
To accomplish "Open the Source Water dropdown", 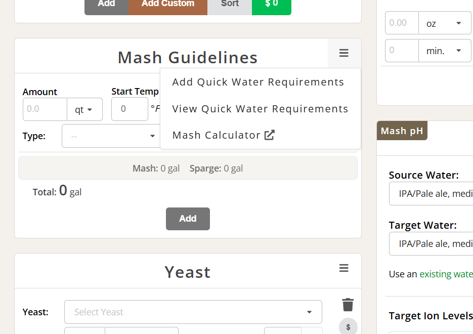I will tap(432, 194).
